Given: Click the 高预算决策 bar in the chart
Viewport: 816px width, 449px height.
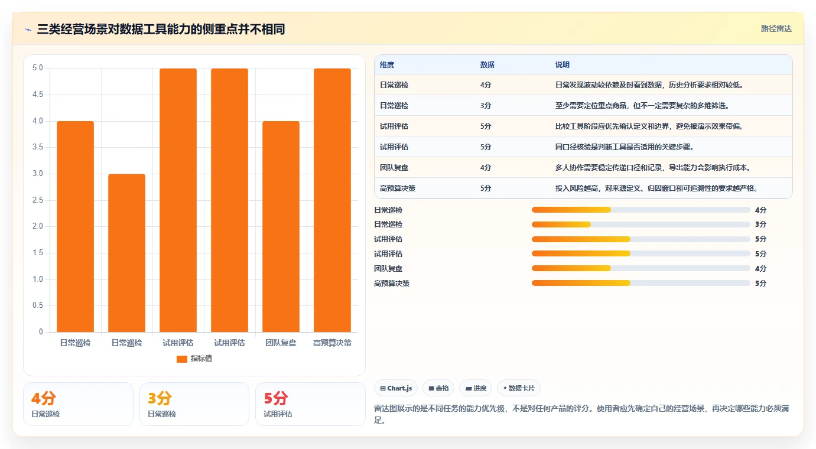Looking at the screenshot, I should pyautogui.click(x=332, y=200).
